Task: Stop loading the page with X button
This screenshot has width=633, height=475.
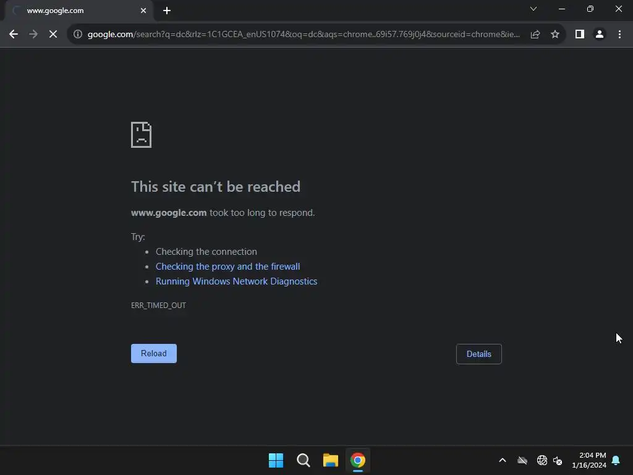Action: point(53,35)
